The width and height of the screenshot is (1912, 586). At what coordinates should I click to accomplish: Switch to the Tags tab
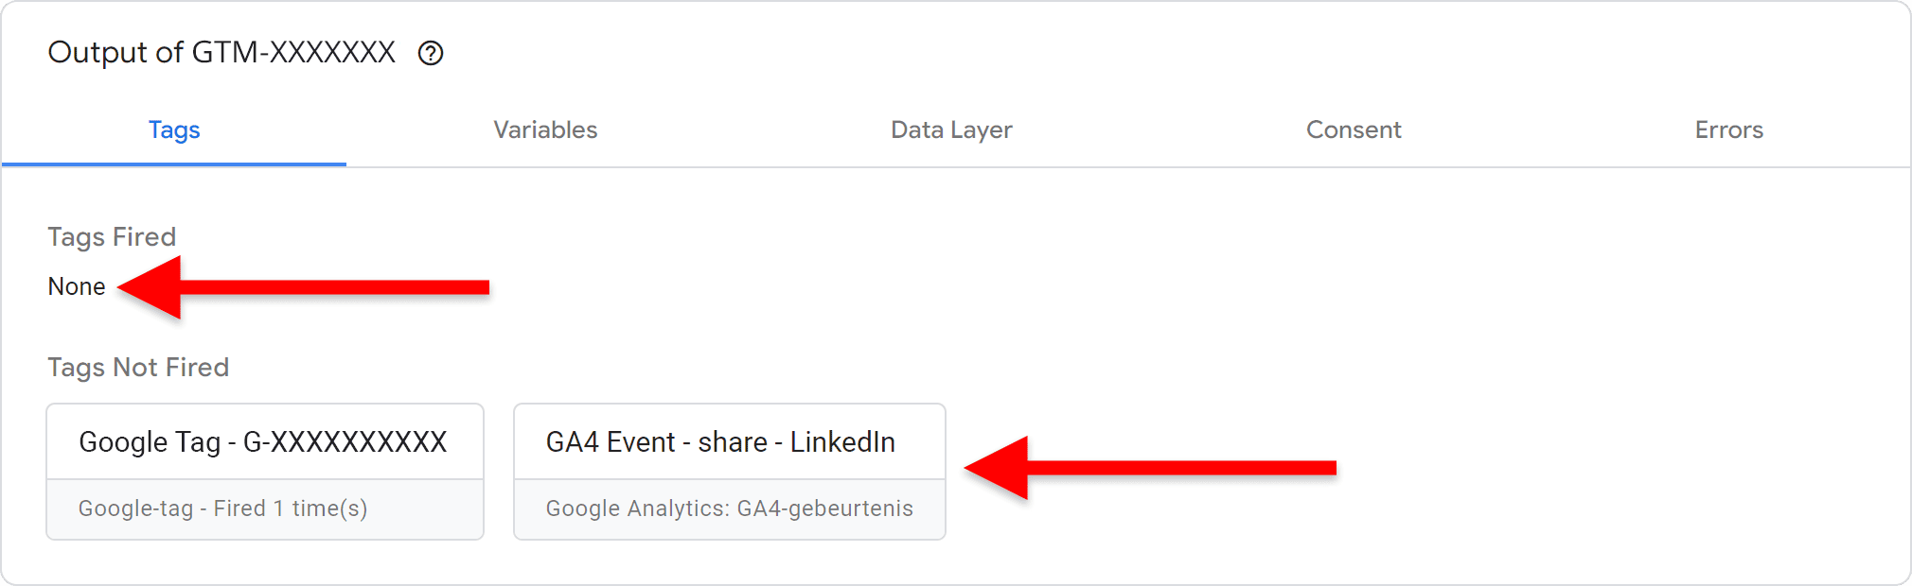point(174,129)
